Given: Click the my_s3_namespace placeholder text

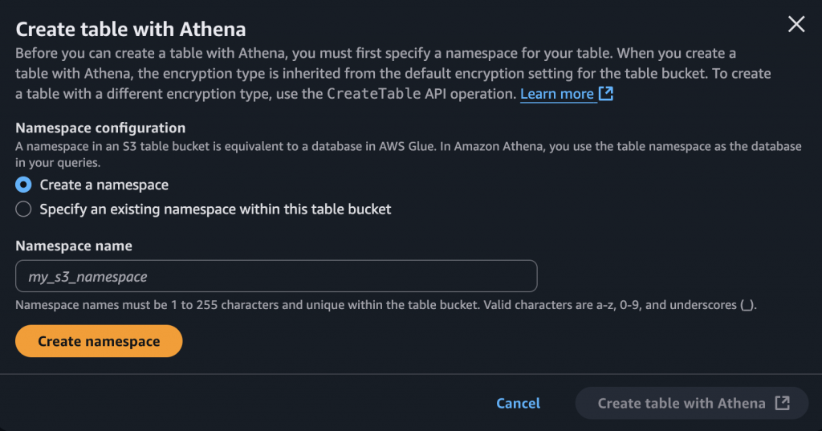Looking at the screenshot, I should (87, 277).
